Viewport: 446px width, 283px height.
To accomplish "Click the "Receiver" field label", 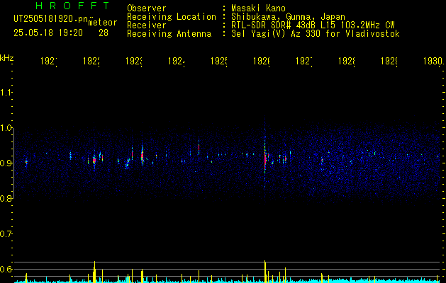I will 147,25.
